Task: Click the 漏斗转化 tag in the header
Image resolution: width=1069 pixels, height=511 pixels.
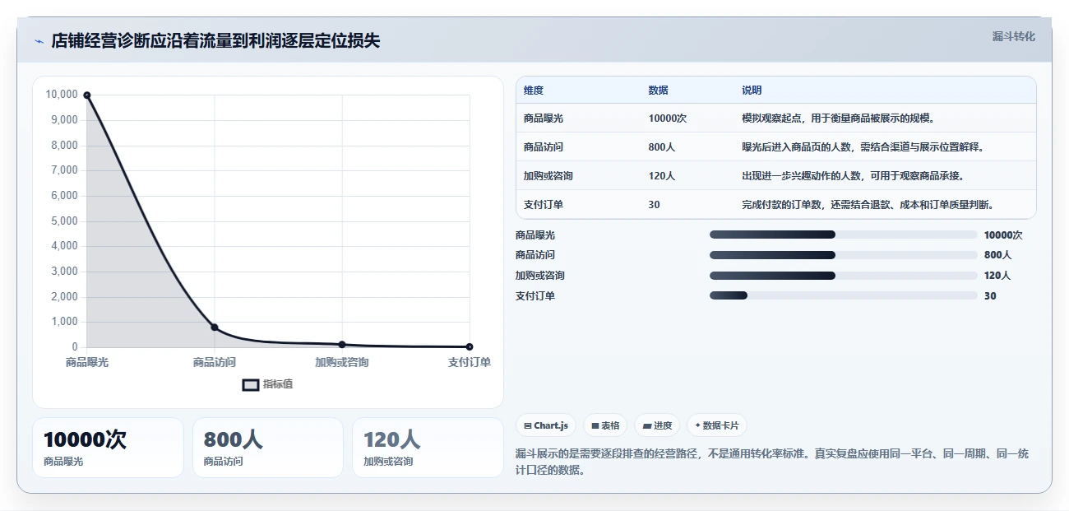Action: [1013, 37]
